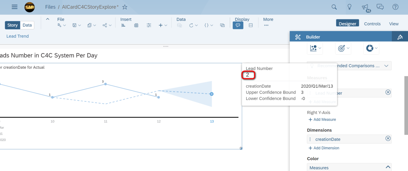Click the March 11 data point
This screenshot has width=408, height=171.
tap(106, 84)
